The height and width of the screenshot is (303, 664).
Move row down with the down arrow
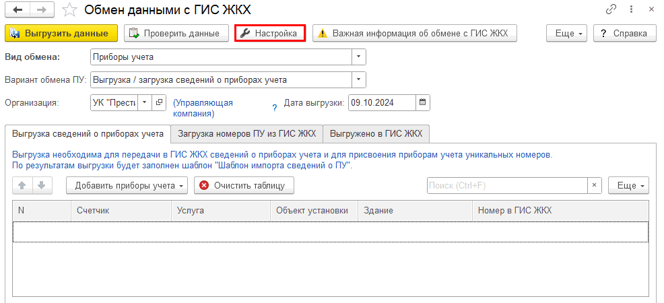point(41,185)
